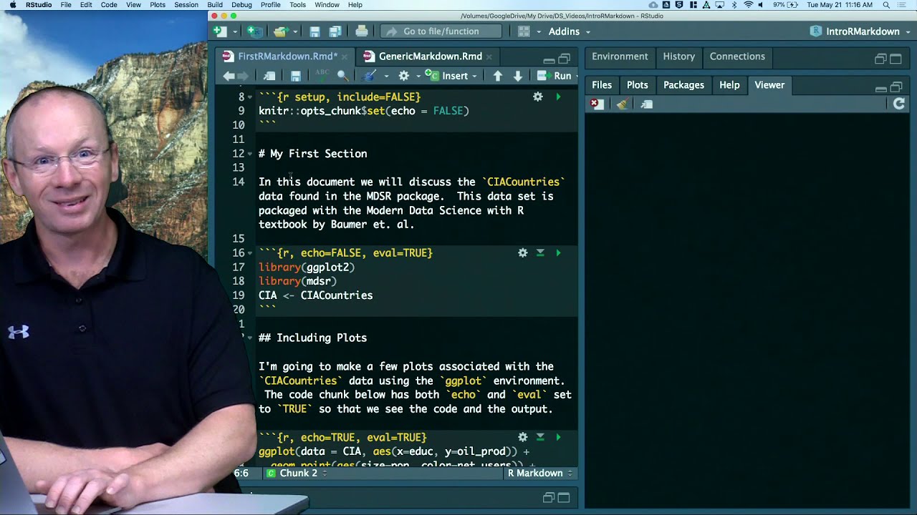Open find and replace magnifier
Screen dimensions: 917x515
pyautogui.click(x=342, y=76)
